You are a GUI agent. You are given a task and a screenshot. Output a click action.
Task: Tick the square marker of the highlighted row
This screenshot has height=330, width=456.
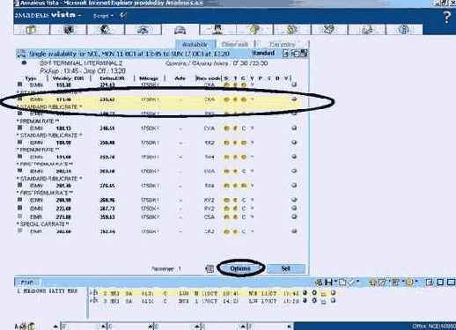(x=19, y=99)
